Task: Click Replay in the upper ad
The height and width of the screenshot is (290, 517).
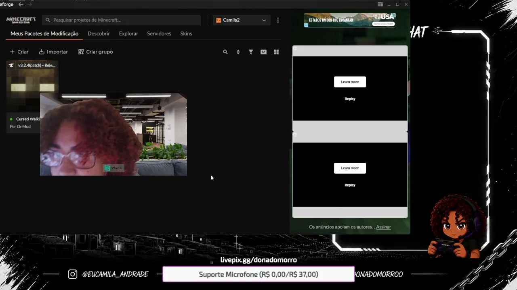Action: click(350, 99)
